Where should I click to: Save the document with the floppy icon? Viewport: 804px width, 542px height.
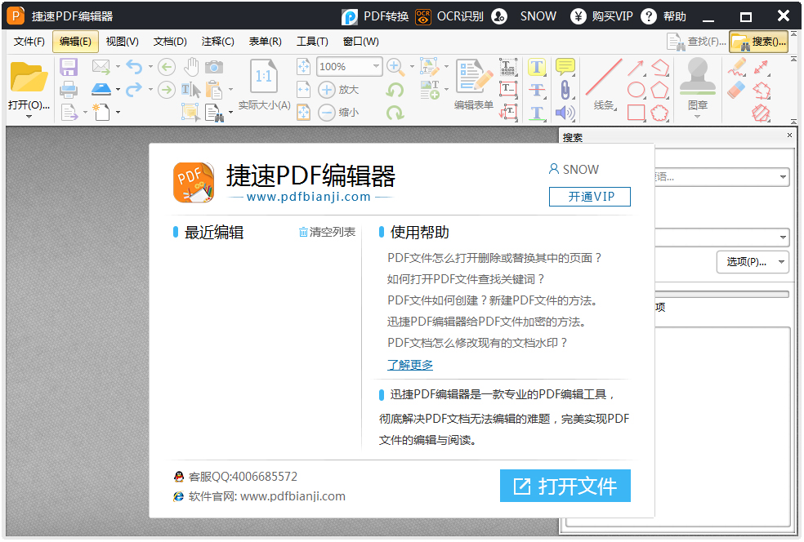pyautogui.click(x=68, y=67)
